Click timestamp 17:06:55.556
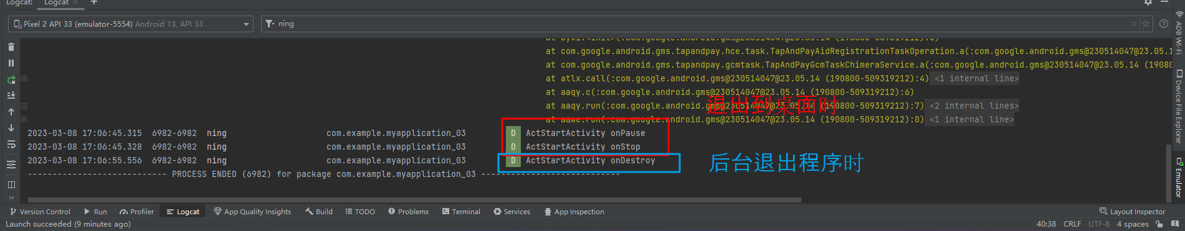The height and width of the screenshot is (231, 1185). (x=112, y=161)
